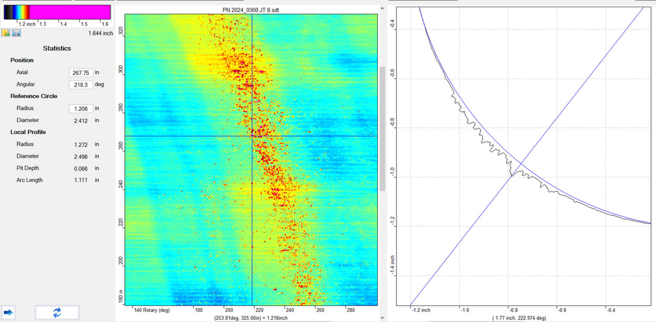
Task: Click the rainbow gradient section of color bar
Action: tap(22, 12)
